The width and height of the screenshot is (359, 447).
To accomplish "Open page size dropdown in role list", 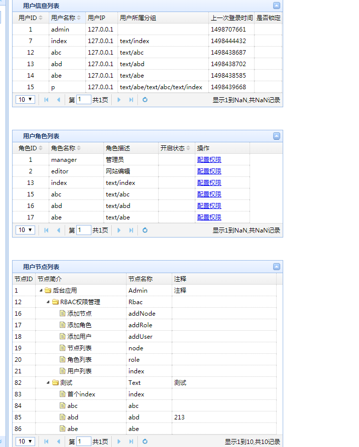I will click(x=26, y=230).
